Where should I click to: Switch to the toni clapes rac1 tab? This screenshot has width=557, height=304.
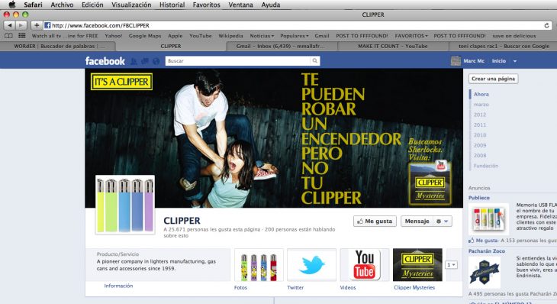click(504, 47)
